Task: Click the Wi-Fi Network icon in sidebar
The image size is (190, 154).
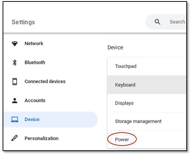Action: [15, 44]
